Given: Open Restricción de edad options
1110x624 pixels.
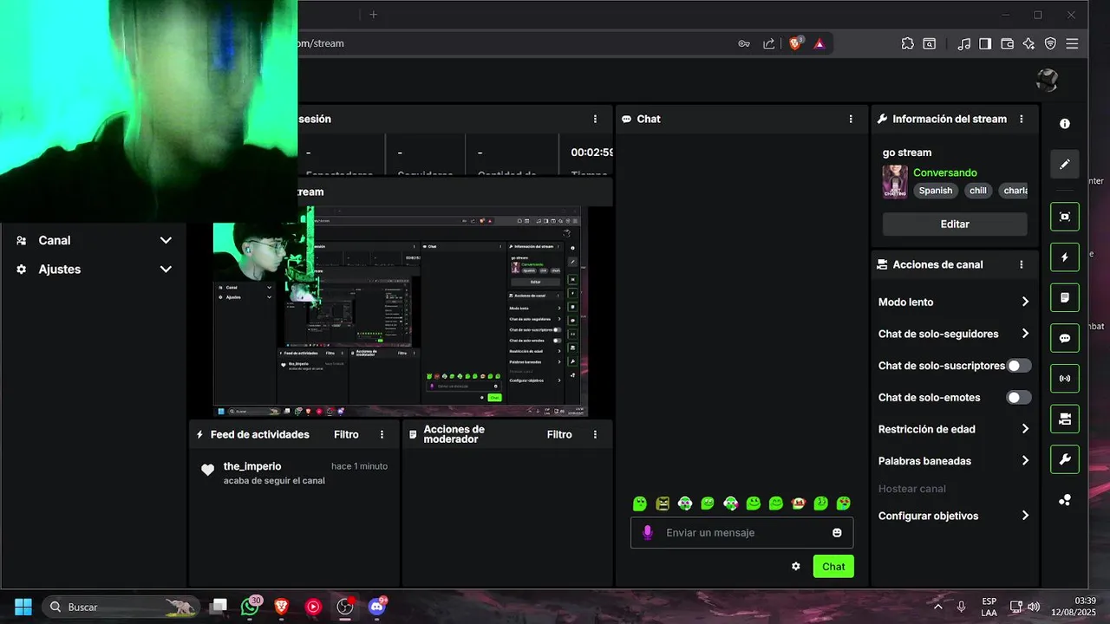Looking at the screenshot, I should [954, 429].
